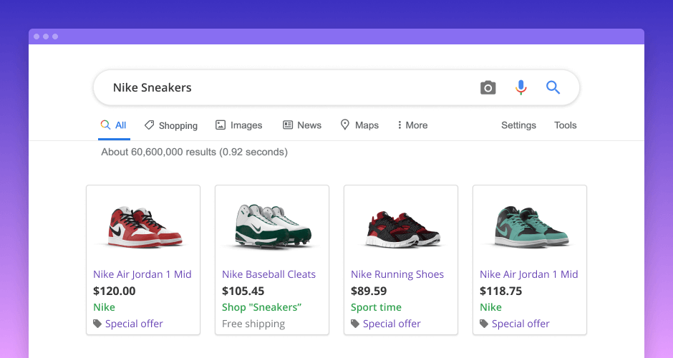This screenshot has height=358, width=673.
Task: Expand the More options menu
Action: click(x=412, y=125)
